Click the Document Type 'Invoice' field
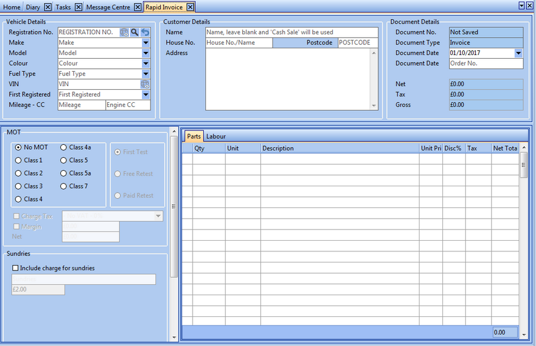 pos(486,43)
